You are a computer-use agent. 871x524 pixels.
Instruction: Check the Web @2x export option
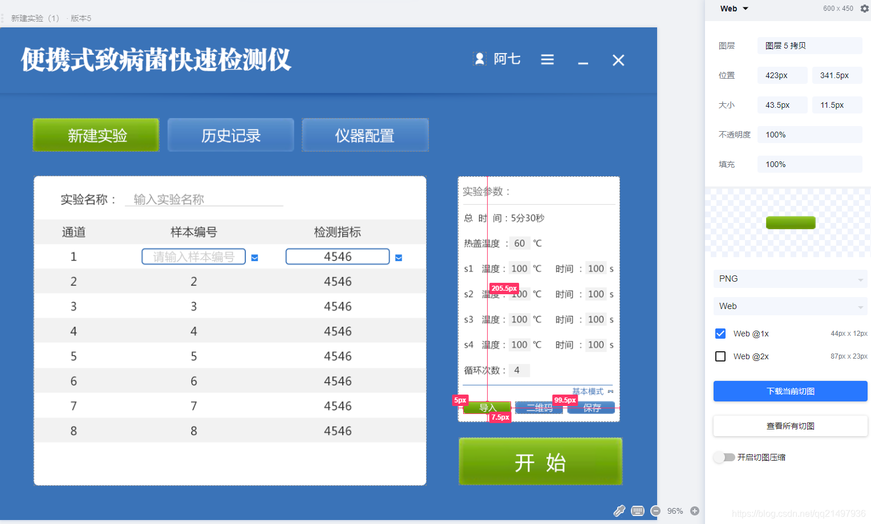[x=720, y=356]
